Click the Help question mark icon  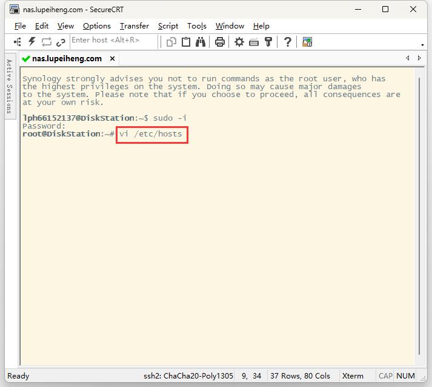pos(288,42)
